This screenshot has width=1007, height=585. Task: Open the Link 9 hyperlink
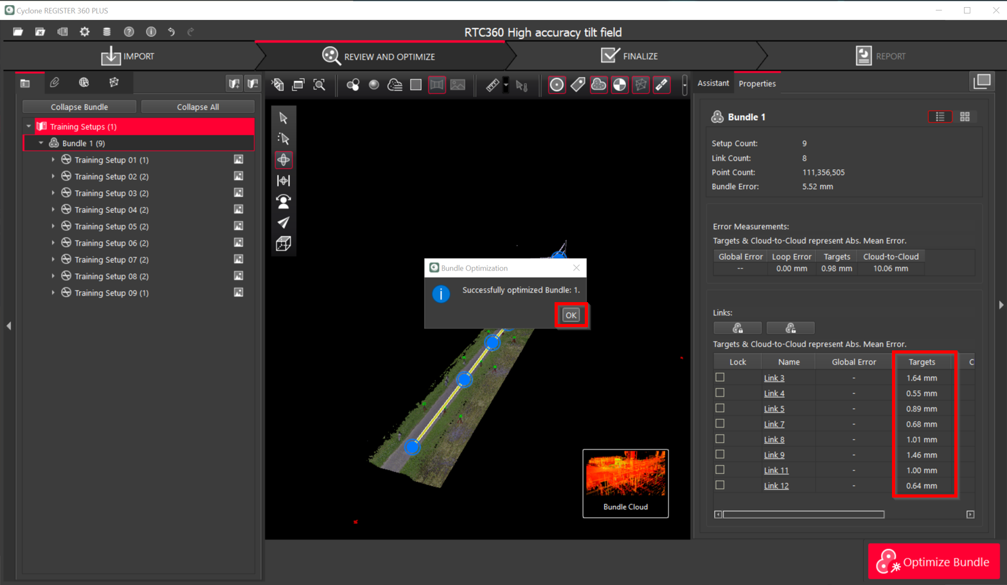click(774, 455)
